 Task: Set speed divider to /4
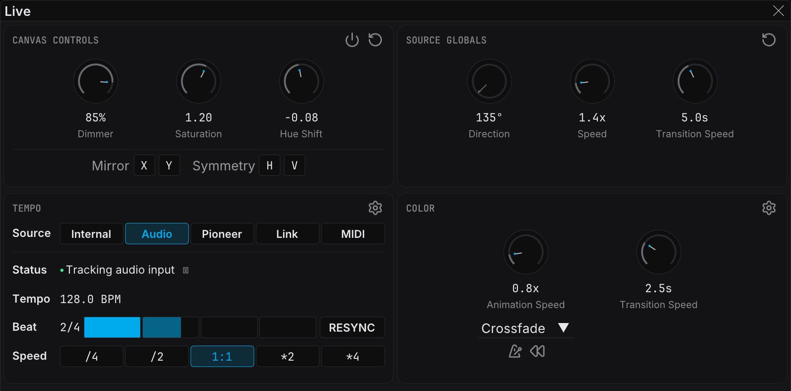[x=91, y=357]
